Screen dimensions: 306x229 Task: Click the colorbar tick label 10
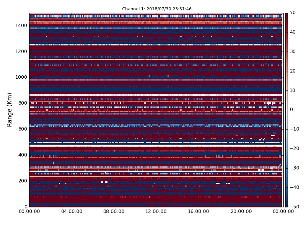tap(293, 90)
